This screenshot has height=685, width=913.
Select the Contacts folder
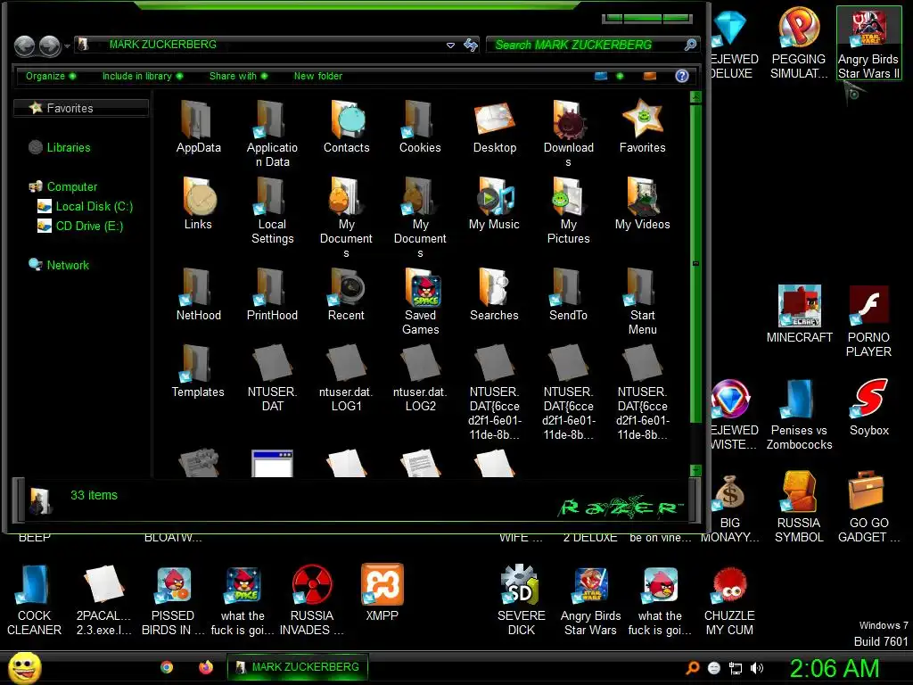tap(347, 127)
